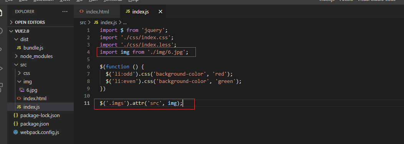Click the webpack.config.js file icon
Image resolution: width=404 pixels, height=144 pixels.
point(16,132)
